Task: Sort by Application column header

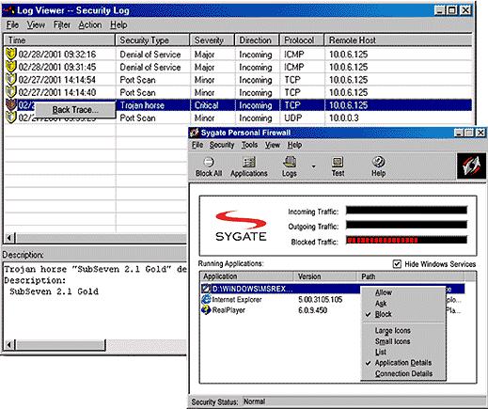Action: point(246,276)
